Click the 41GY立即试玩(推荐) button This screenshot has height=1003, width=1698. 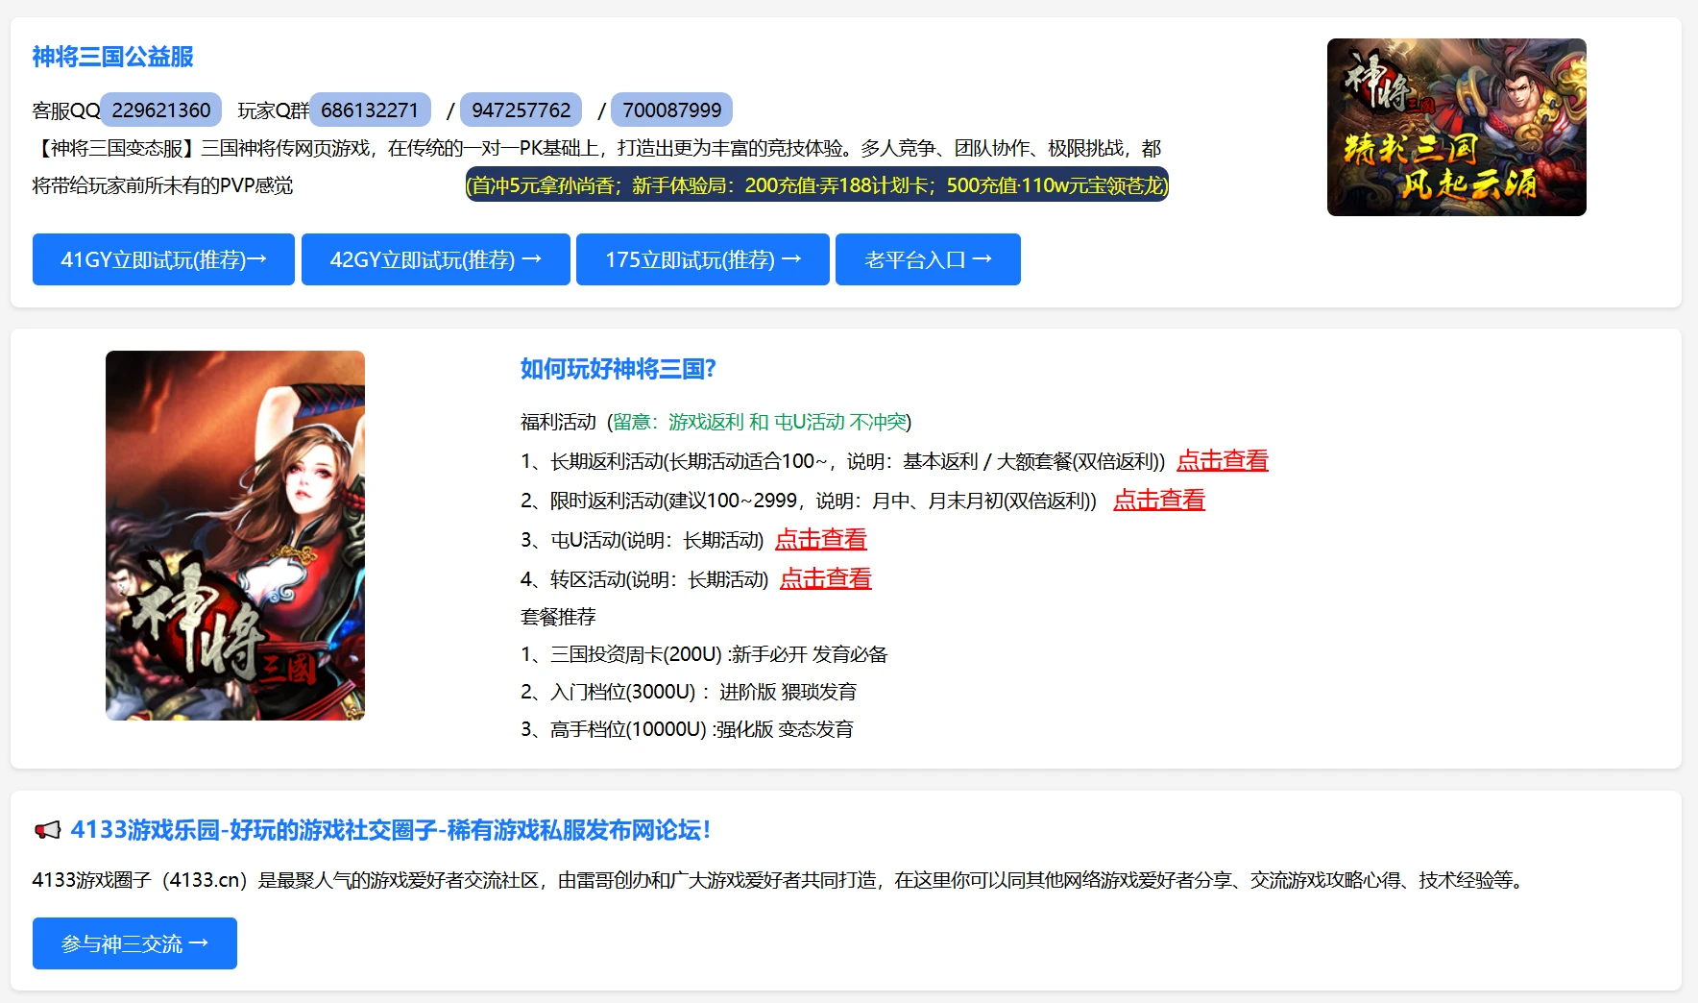162,258
